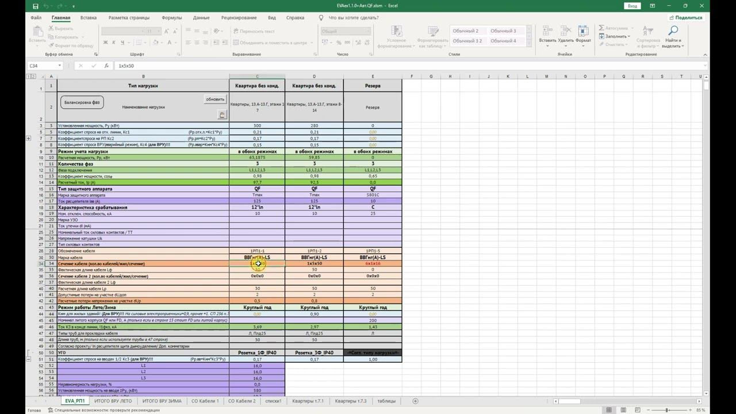Expand the hidden rows with the outline plus button

pos(29,139)
